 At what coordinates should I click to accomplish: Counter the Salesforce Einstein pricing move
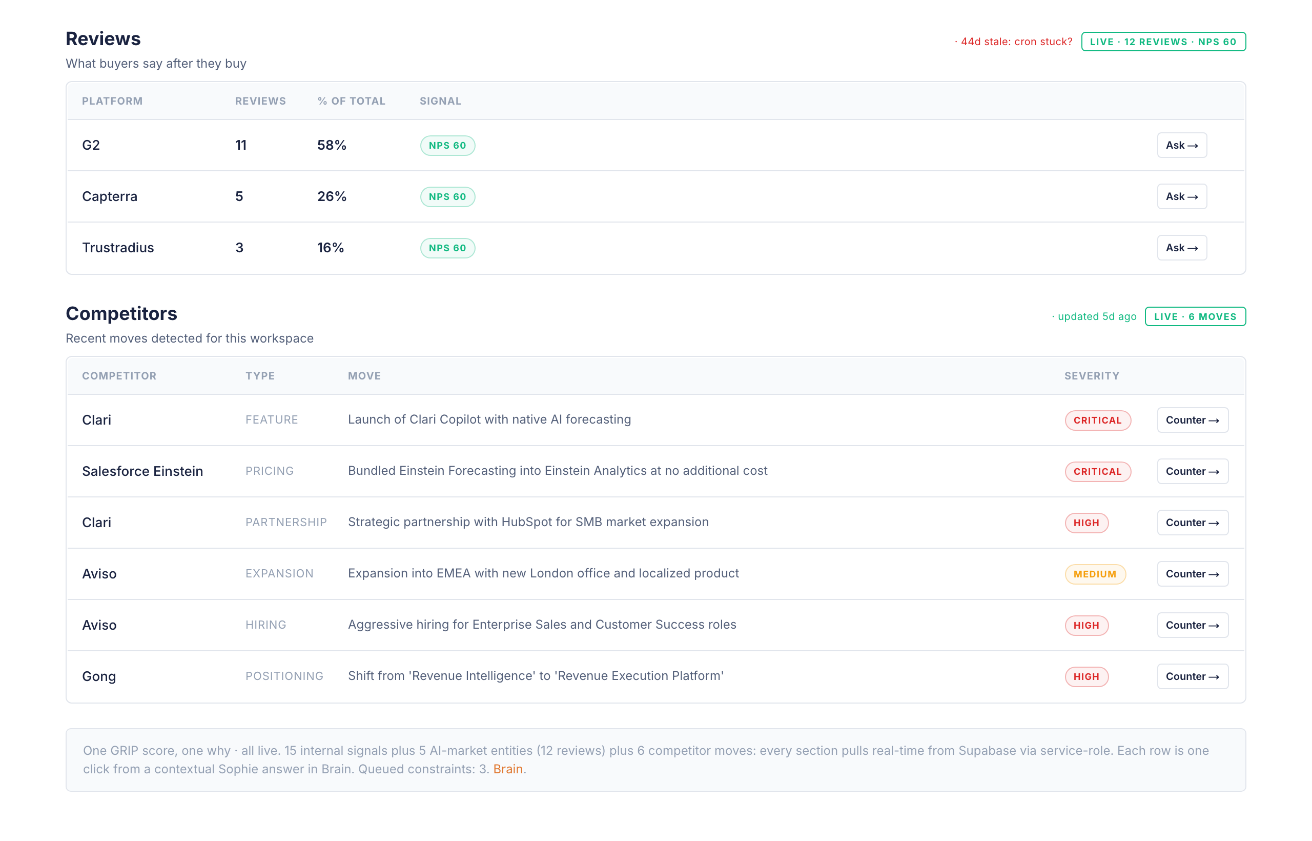[x=1192, y=471]
